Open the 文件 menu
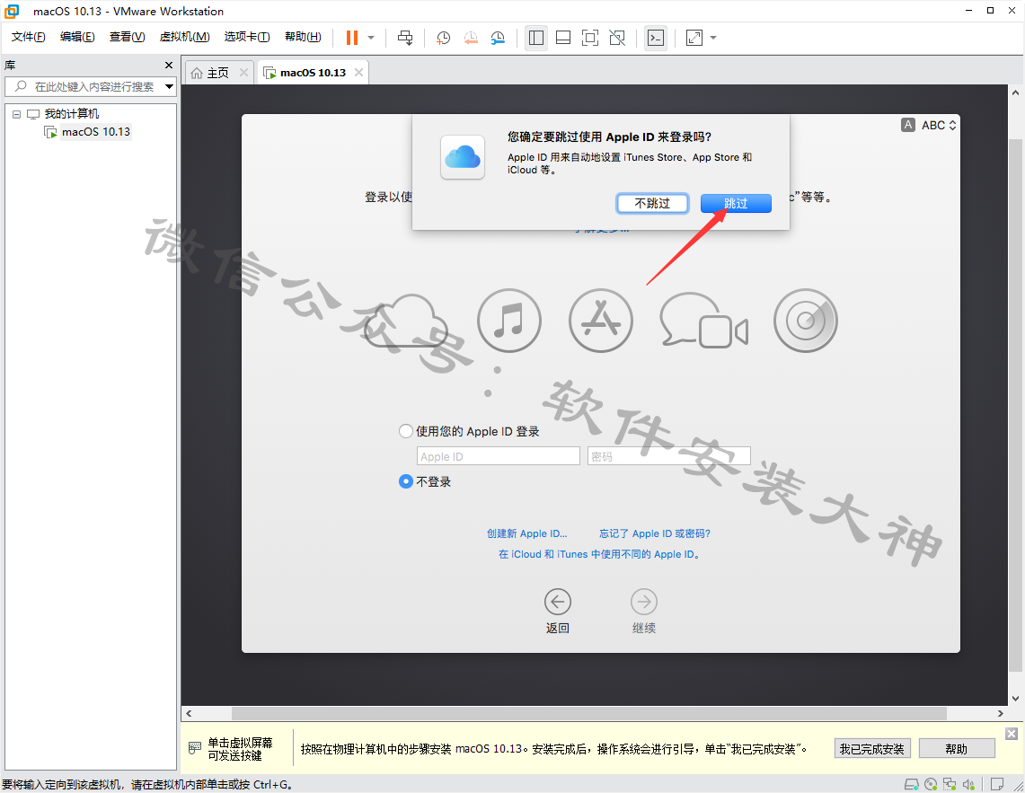Image resolution: width=1025 pixels, height=793 pixels. pyautogui.click(x=28, y=37)
